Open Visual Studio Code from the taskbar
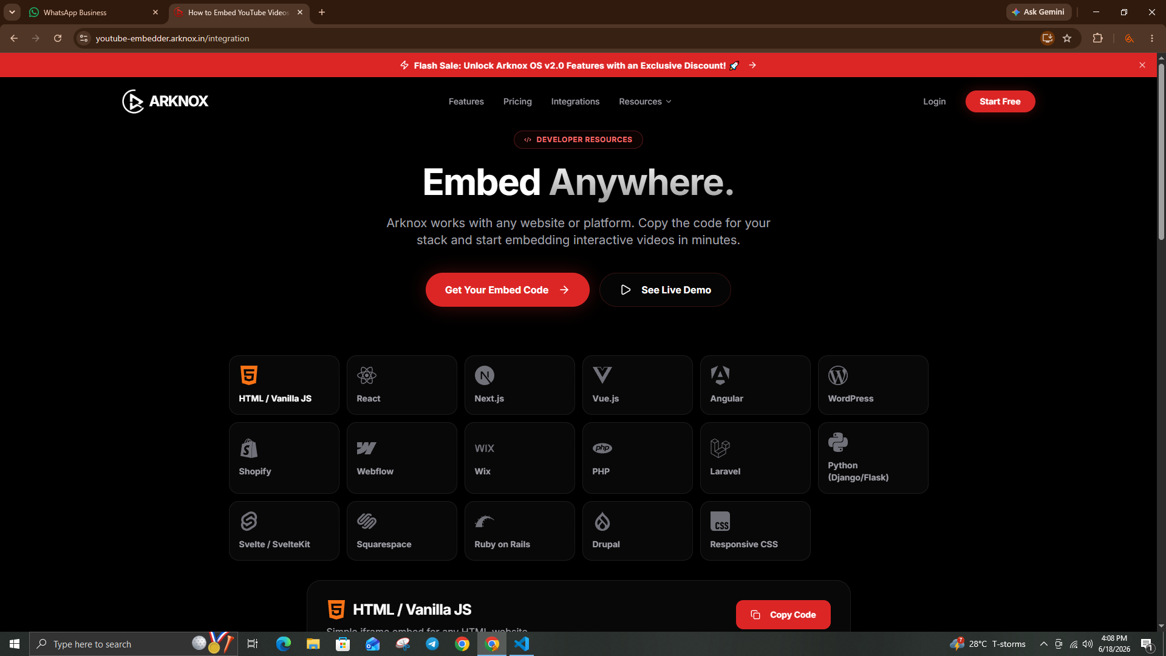Screen dimensions: 1166x656 (x=522, y=644)
